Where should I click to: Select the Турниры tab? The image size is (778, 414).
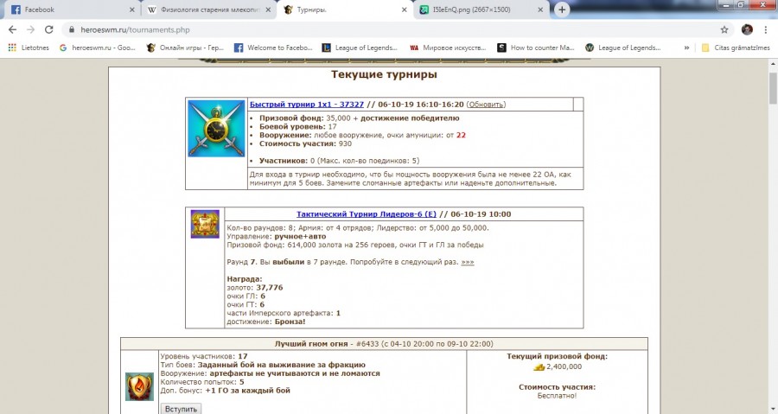(345, 10)
